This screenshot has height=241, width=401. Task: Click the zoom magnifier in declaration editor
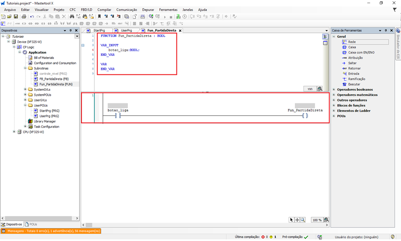click(320, 89)
